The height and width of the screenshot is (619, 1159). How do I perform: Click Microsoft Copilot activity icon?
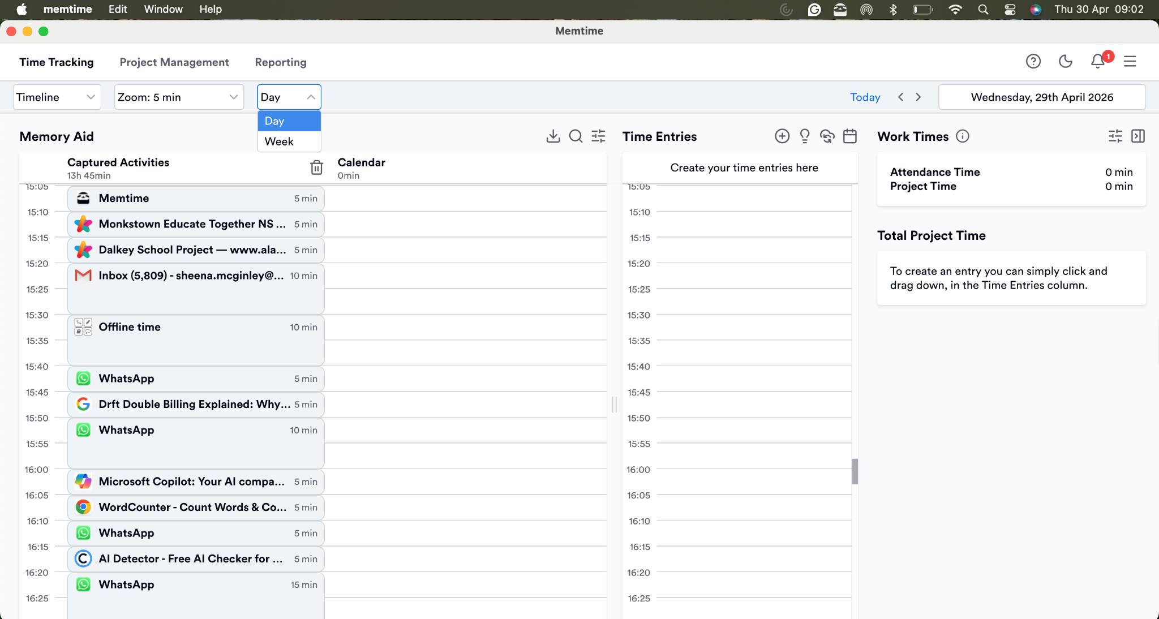(x=83, y=482)
